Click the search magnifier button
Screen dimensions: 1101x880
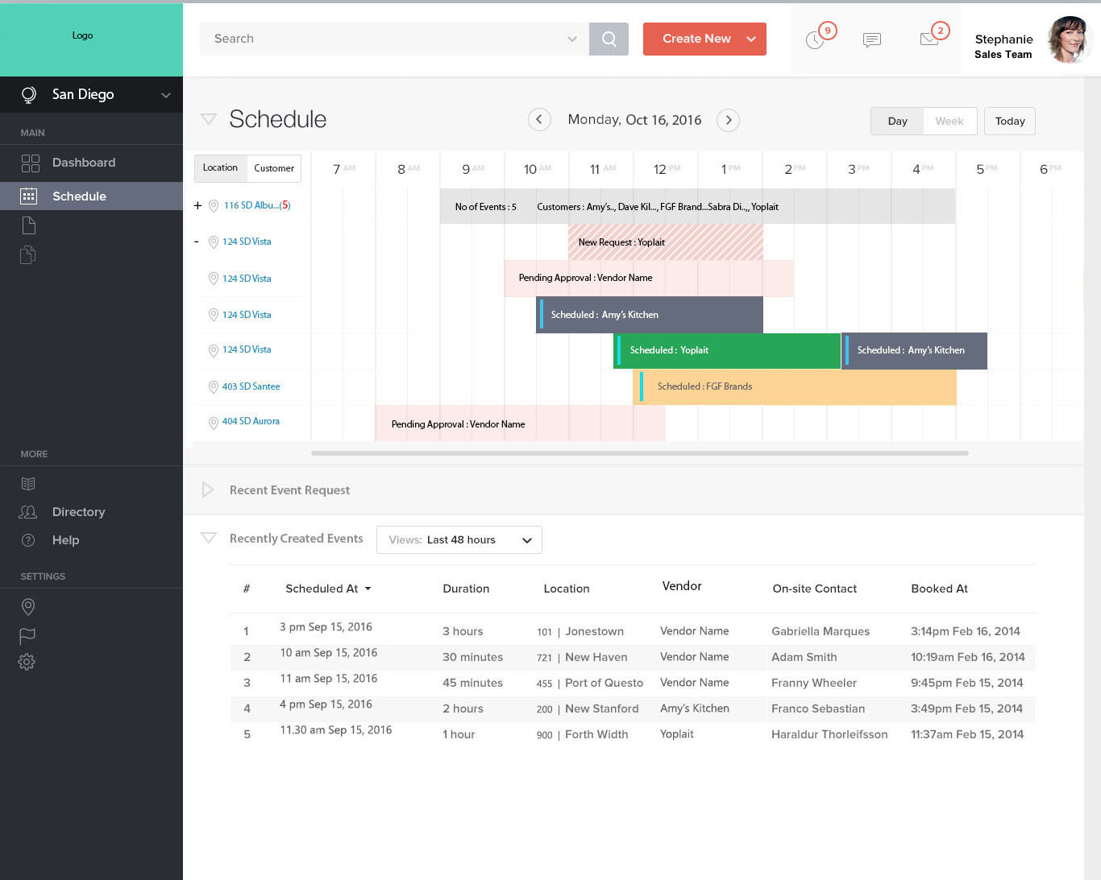[609, 39]
